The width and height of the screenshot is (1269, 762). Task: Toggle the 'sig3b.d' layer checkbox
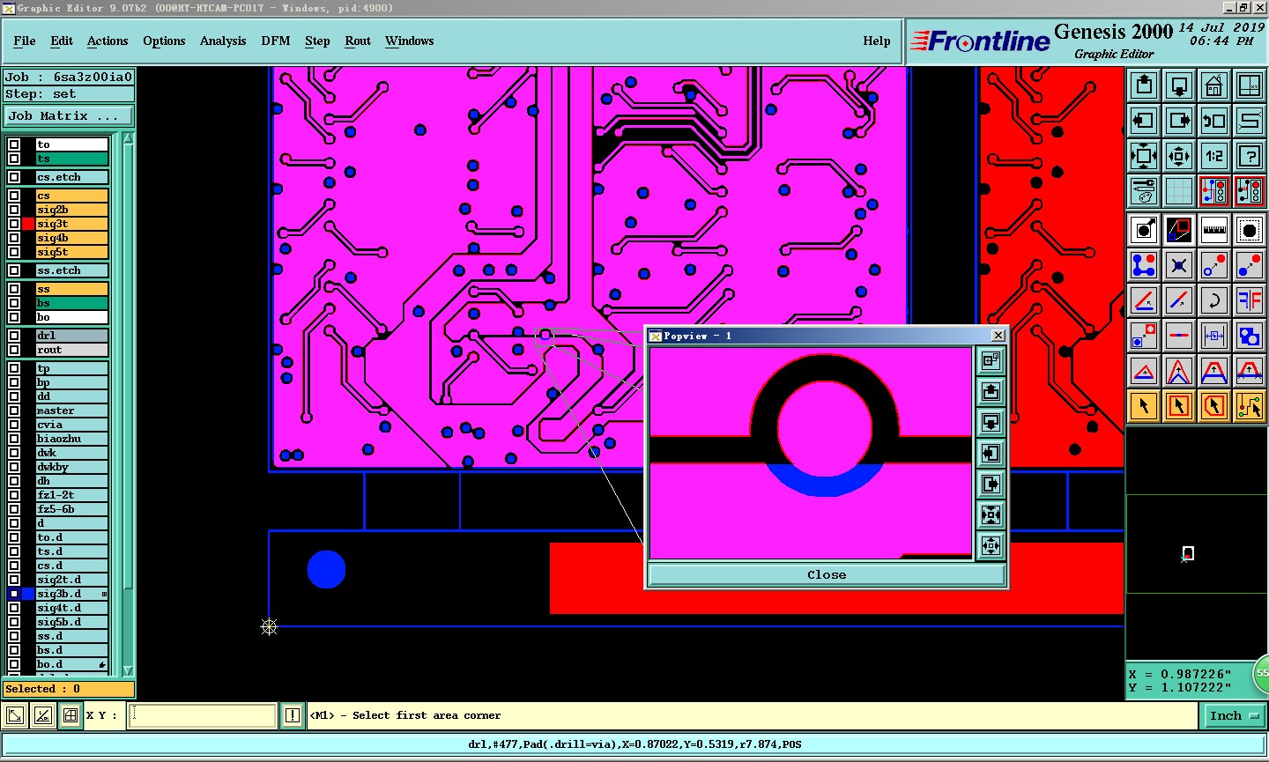pos(14,594)
